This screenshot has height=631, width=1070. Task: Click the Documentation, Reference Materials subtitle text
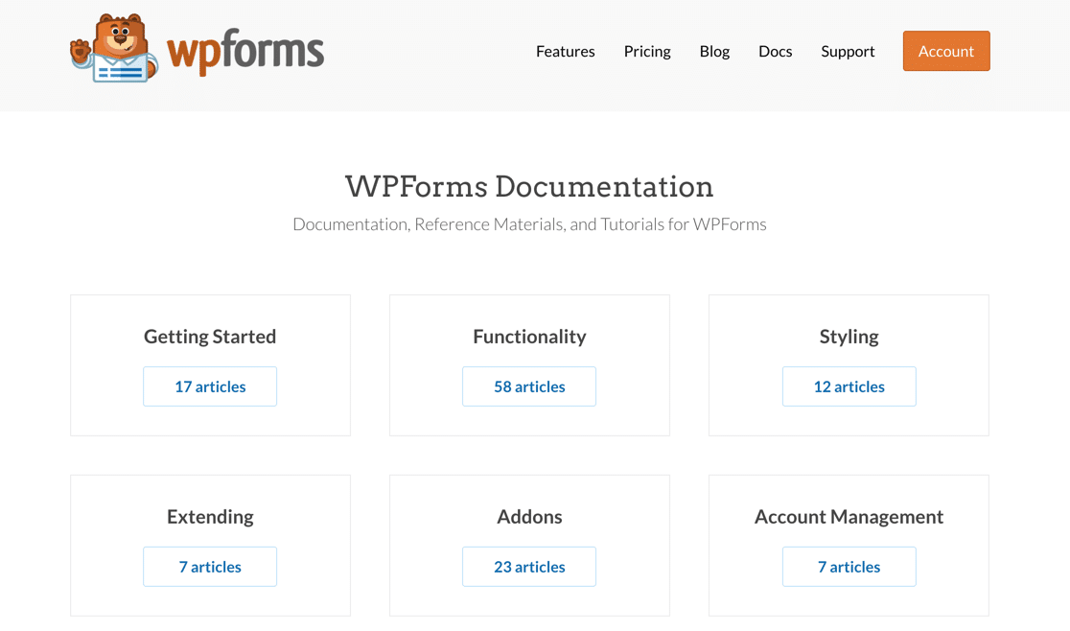[529, 224]
